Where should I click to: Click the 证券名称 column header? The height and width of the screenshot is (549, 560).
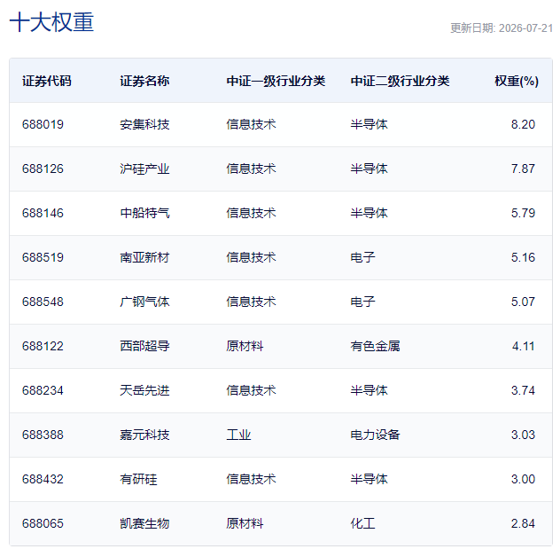tap(144, 81)
